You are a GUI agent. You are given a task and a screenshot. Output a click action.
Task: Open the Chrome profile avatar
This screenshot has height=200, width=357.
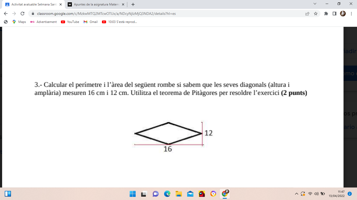(x=343, y=14)
